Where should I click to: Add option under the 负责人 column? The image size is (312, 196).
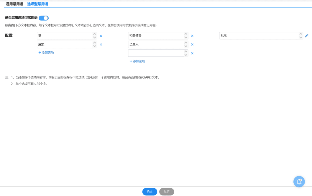point(137,61)
